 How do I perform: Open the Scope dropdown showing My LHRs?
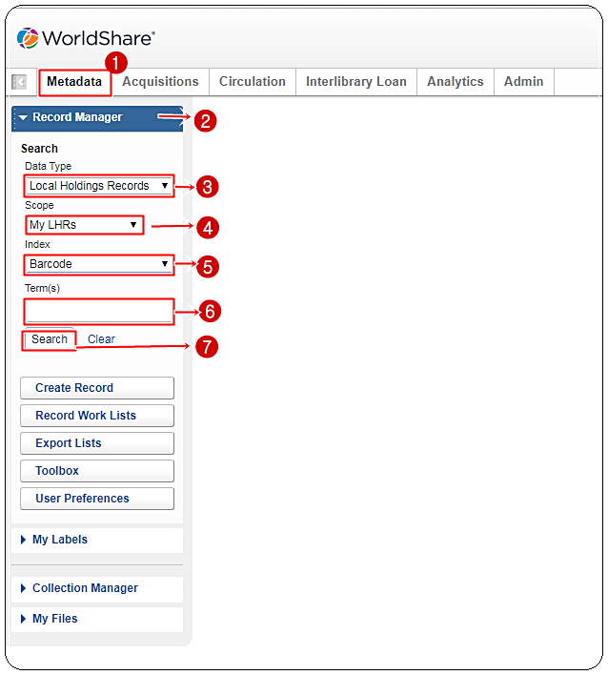(84, 225)
